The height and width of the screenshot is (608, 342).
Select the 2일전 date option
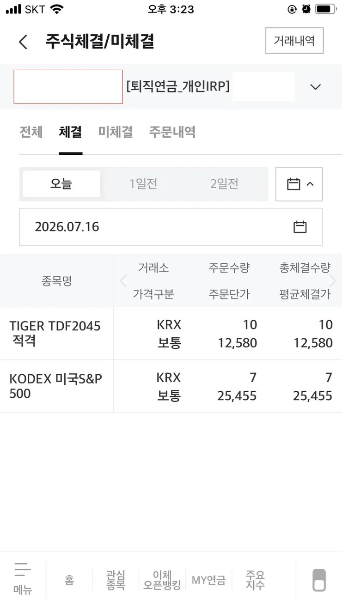224,184
